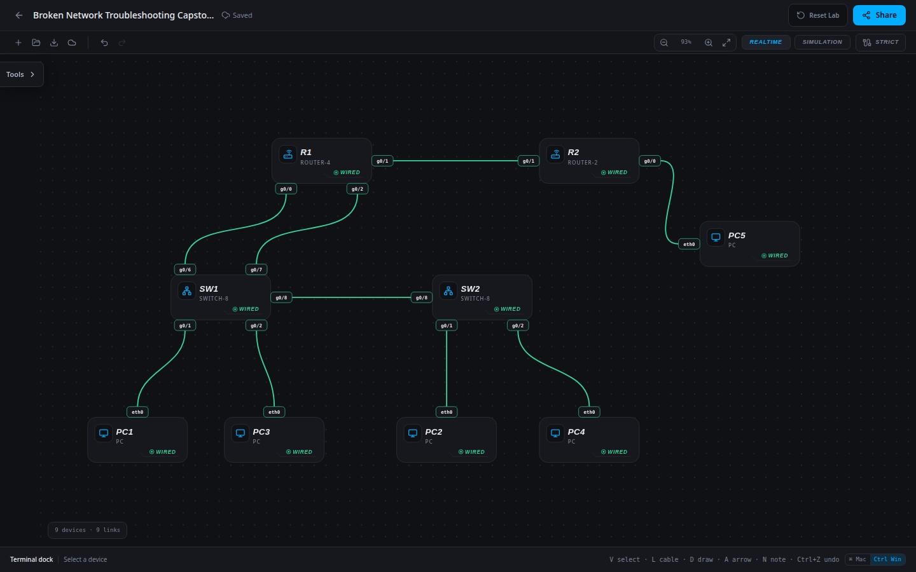Click the WIRED status on R2
This screenshot has width=916, height=572.
click(x=614, y=172)
